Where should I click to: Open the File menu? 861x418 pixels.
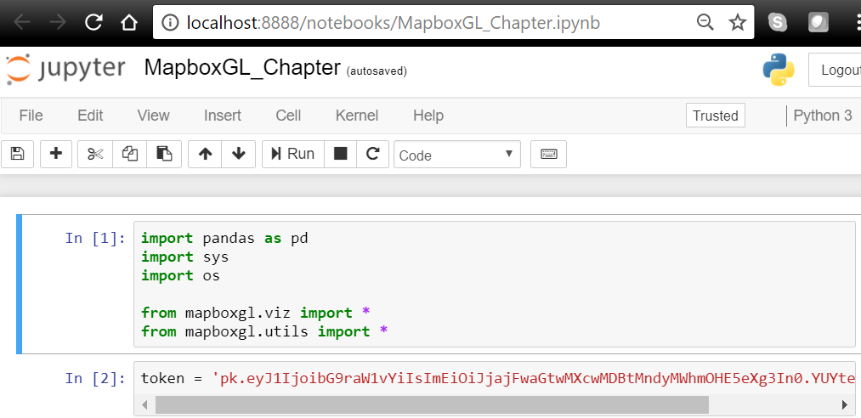[31, 116]
